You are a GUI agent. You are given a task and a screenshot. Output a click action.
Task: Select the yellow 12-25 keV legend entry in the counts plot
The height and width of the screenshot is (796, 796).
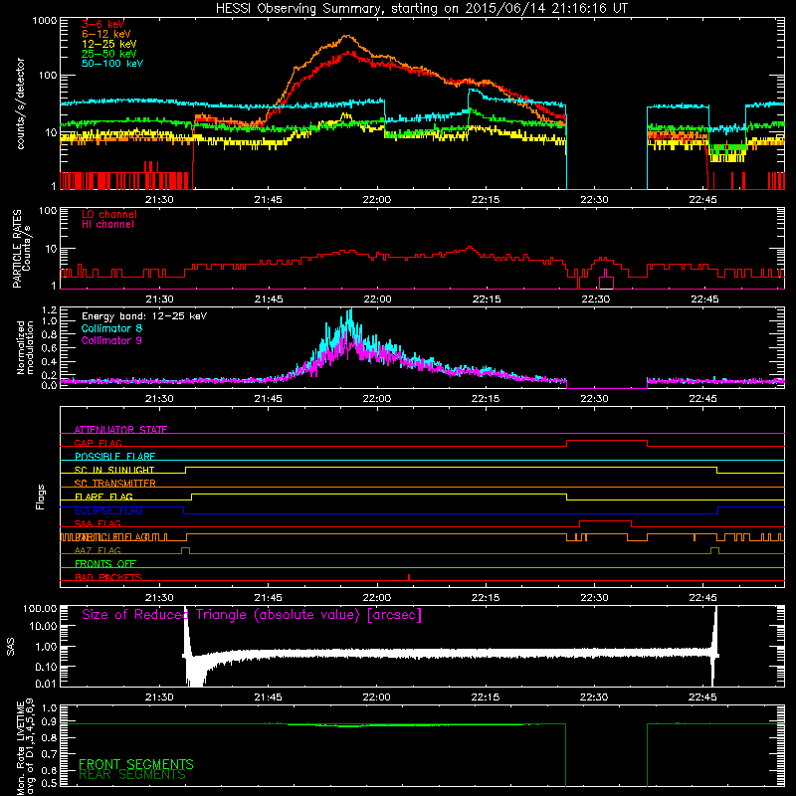click(x=108, y=44)
